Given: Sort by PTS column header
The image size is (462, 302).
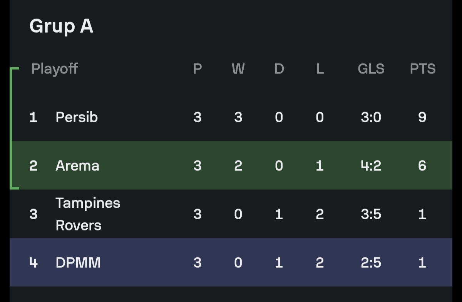Looking at the screenshot, I should [423, 69].
